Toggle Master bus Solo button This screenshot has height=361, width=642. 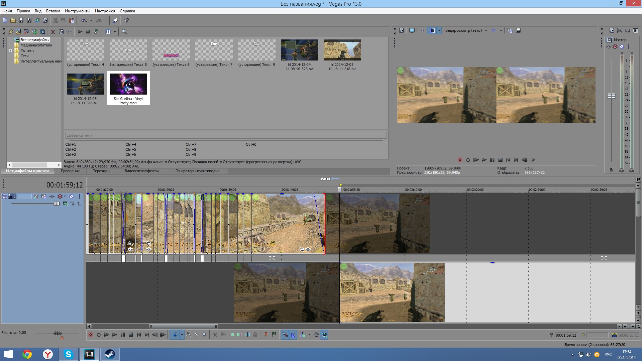click(x=628, y=47)
